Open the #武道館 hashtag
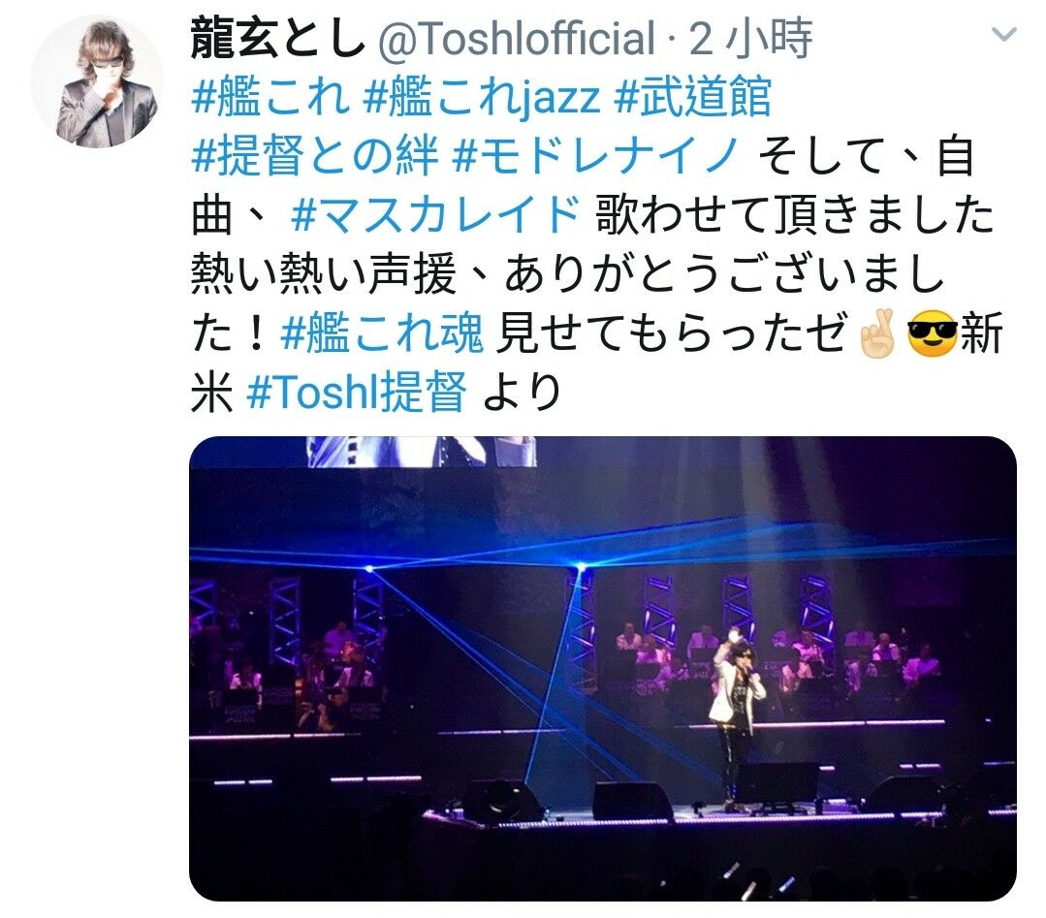The width and height of the screenshot is (1046, 918). click(x=692, y=97)
